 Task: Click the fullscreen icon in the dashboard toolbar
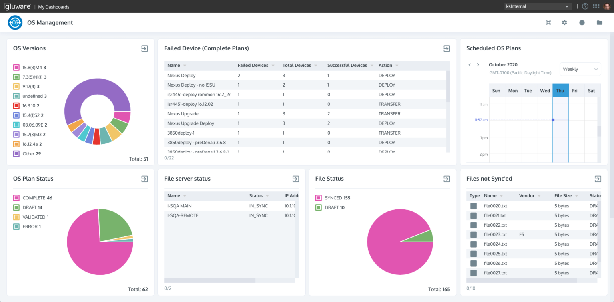(548, 22)
